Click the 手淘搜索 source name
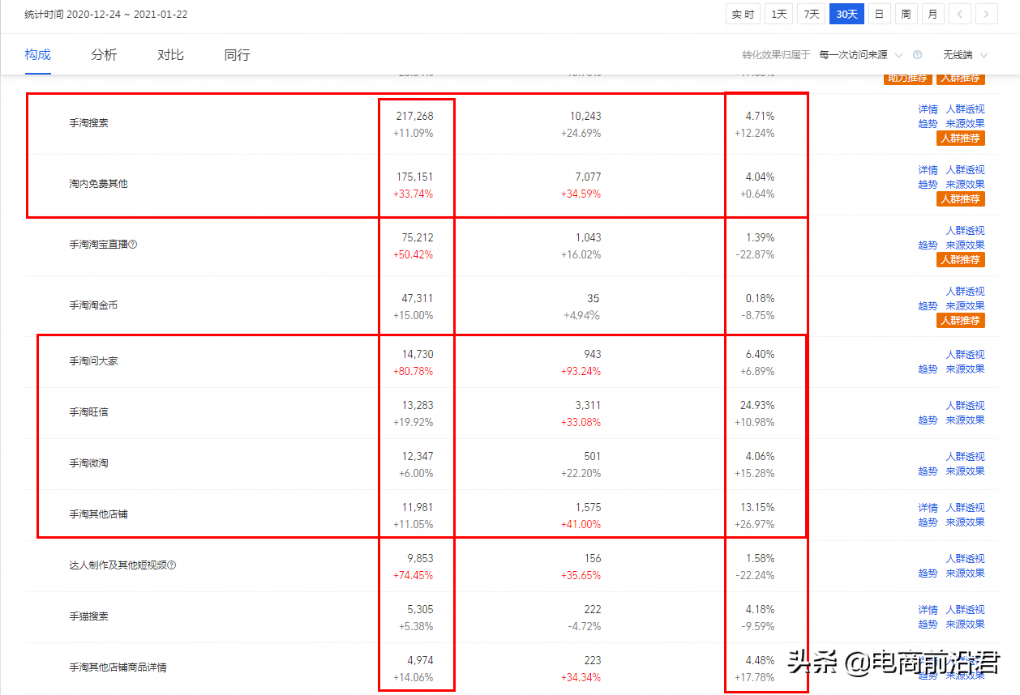This screenshot has width=1020, height=695. click(88, 123)
